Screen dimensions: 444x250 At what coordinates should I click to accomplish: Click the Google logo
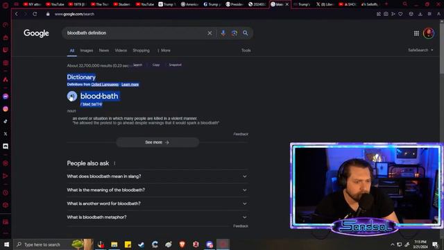click(36, 33)
